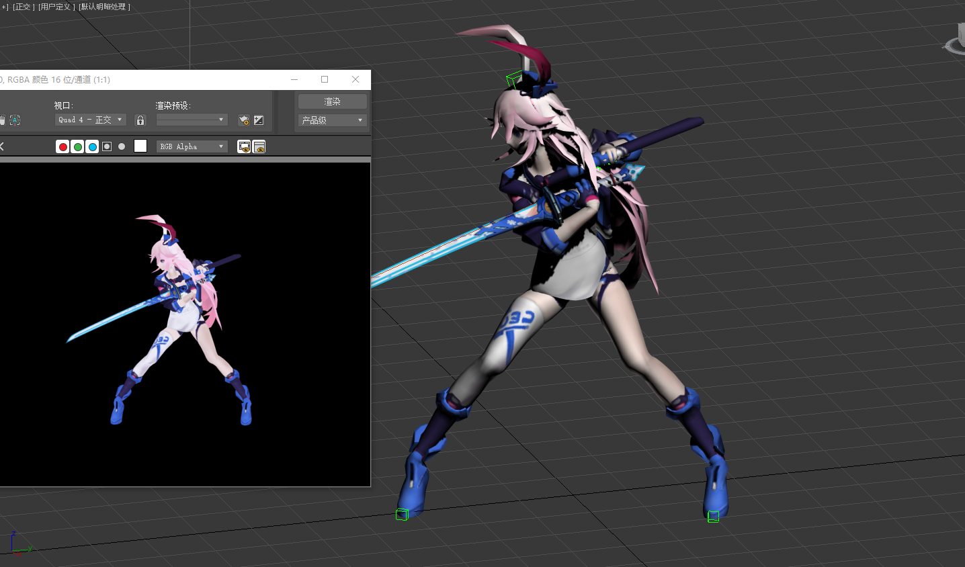Enable monochrome display mode
Viewport: 965px width, 567px height.
(122, 146)
